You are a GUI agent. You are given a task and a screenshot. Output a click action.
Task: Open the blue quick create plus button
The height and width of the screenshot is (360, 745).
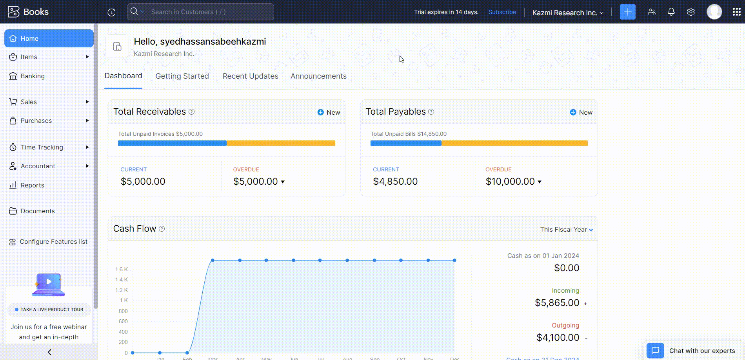[627, 12]
